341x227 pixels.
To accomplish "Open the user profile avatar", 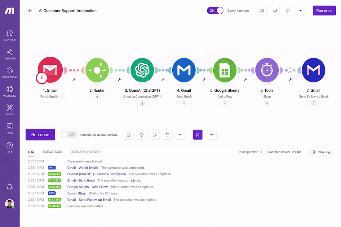I will click(10, 204).
